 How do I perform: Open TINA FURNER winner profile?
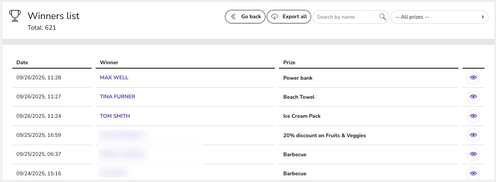pos(117,97)
